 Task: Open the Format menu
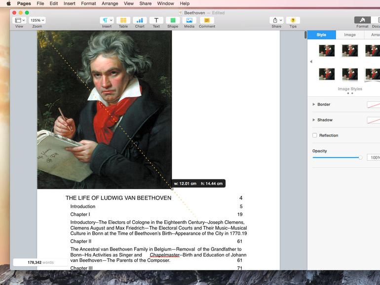[x=88, y=3]
